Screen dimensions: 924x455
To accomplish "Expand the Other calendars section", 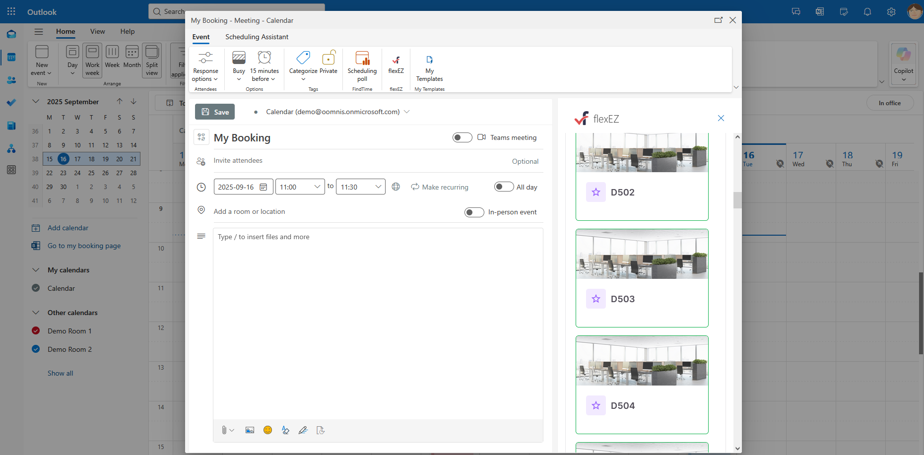I will 36,313.
